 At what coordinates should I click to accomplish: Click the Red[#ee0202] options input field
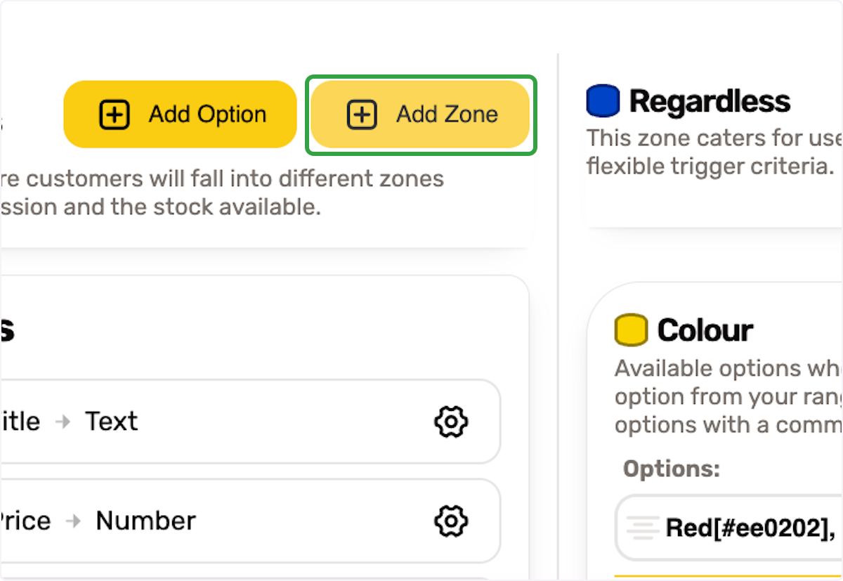pos(728,528)
